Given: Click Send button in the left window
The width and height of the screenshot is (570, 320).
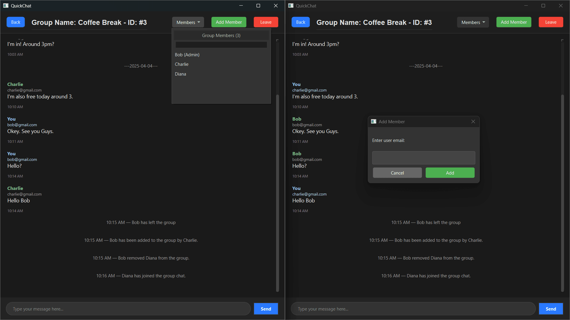Looking at the screenshot, I should pos(266,309).
